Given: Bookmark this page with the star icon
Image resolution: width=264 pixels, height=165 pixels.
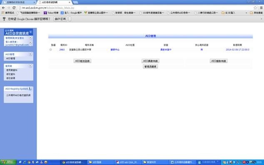Looking at the screenshot, I should pos(255,8).
